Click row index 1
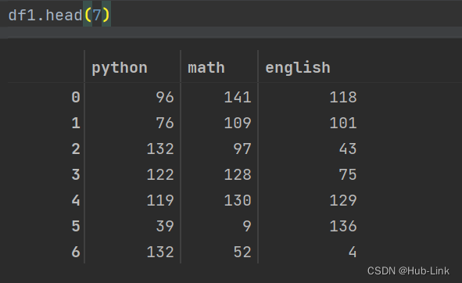This screenshot has width=462, height=283. tap(76, 123)
